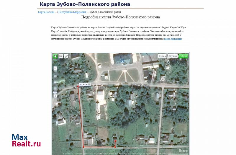The width and height of the screenshot is (236, 155).
Task: Click the zoom level slider handle
Action: click(55, 92)
